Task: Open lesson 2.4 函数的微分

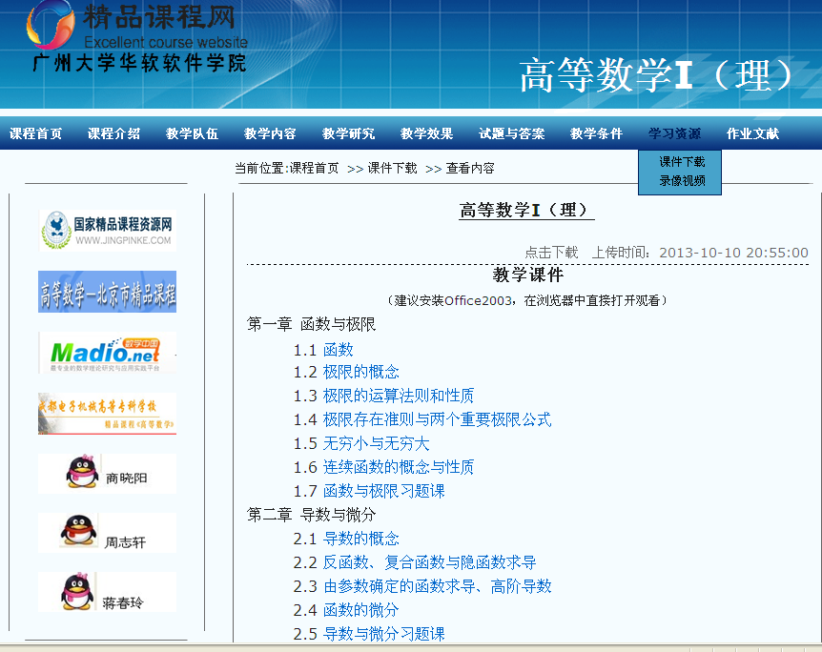Action: click(360, 610)
